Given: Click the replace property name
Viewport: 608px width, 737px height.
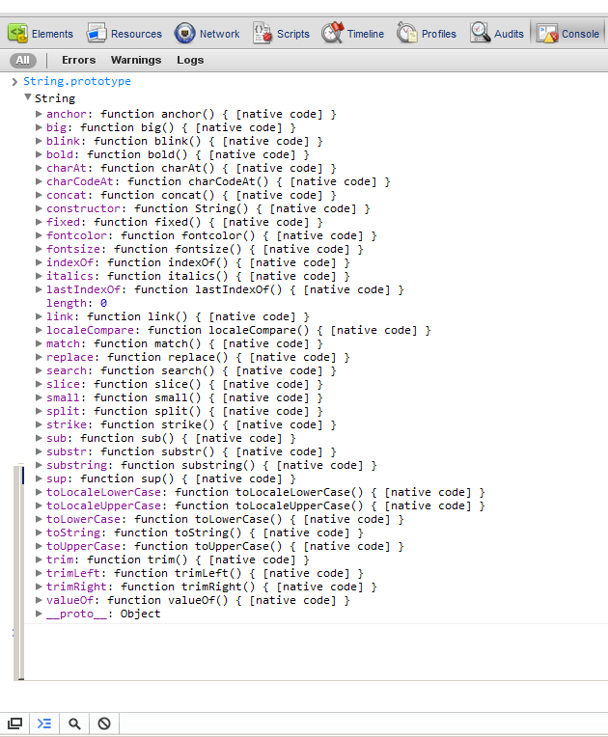Looking at the screenshot, I should coord(69,357).
